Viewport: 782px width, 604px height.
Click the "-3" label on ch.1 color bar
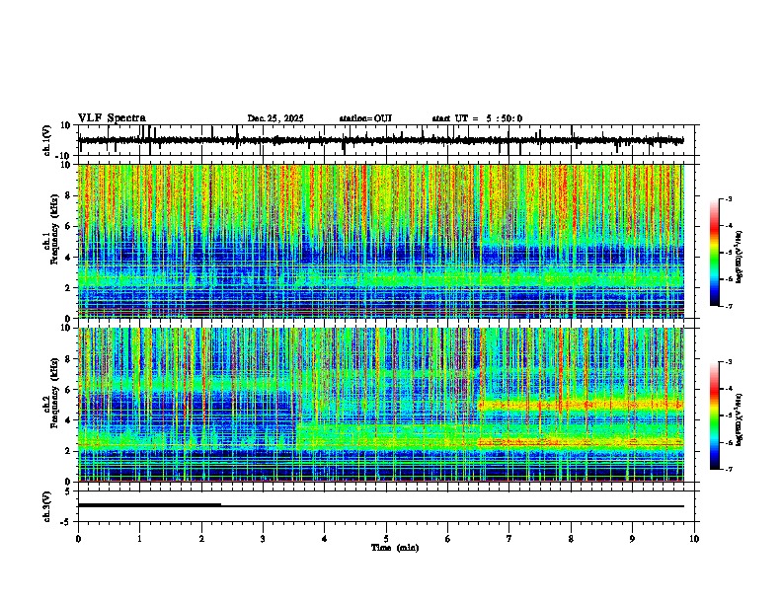[x=729, y=198]
